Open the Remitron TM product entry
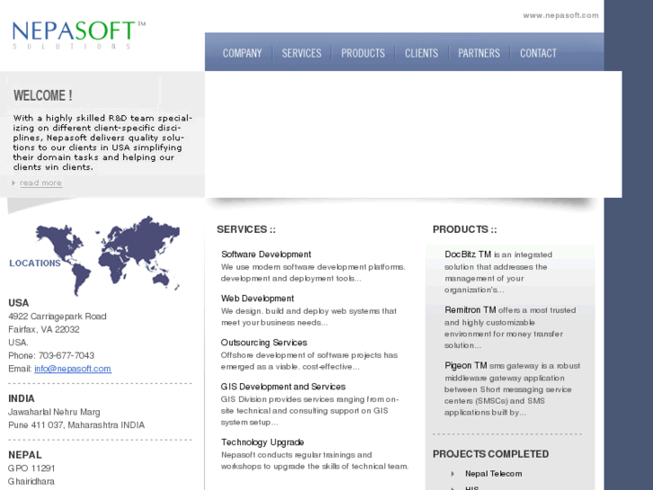This screenshot has height=490, width=653. click(x=470, y=310)
